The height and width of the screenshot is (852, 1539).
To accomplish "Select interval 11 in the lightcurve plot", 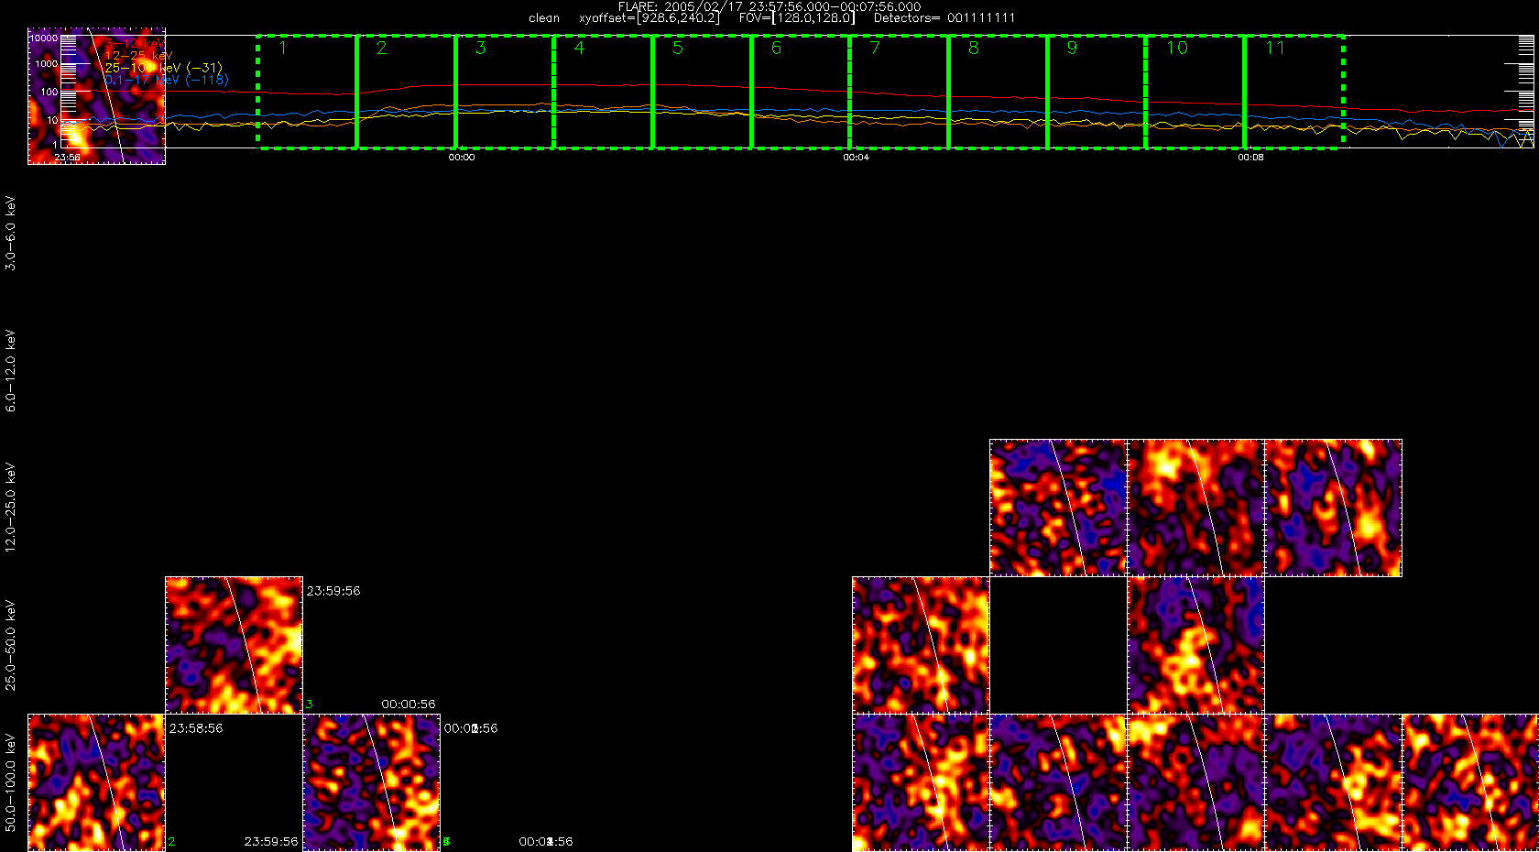I will pos(1293,92).
